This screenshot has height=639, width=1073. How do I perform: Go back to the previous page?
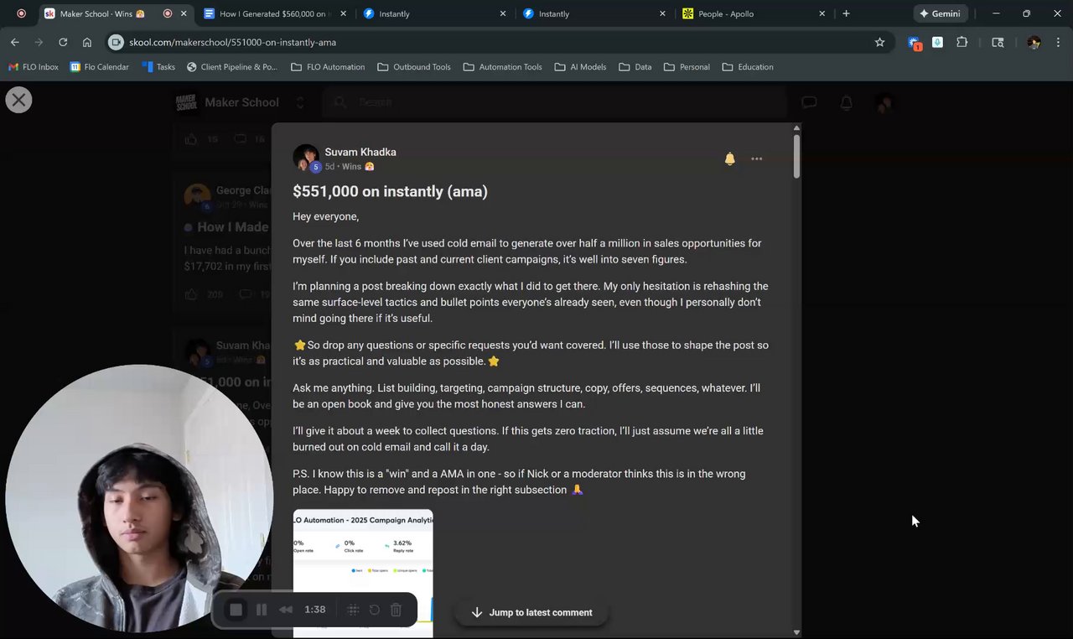15,42
